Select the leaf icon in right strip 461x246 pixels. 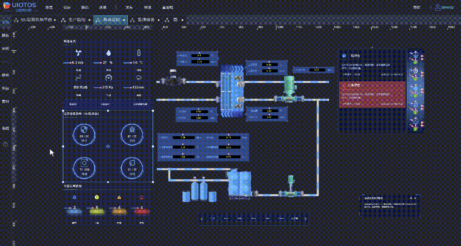pos(416,105)
